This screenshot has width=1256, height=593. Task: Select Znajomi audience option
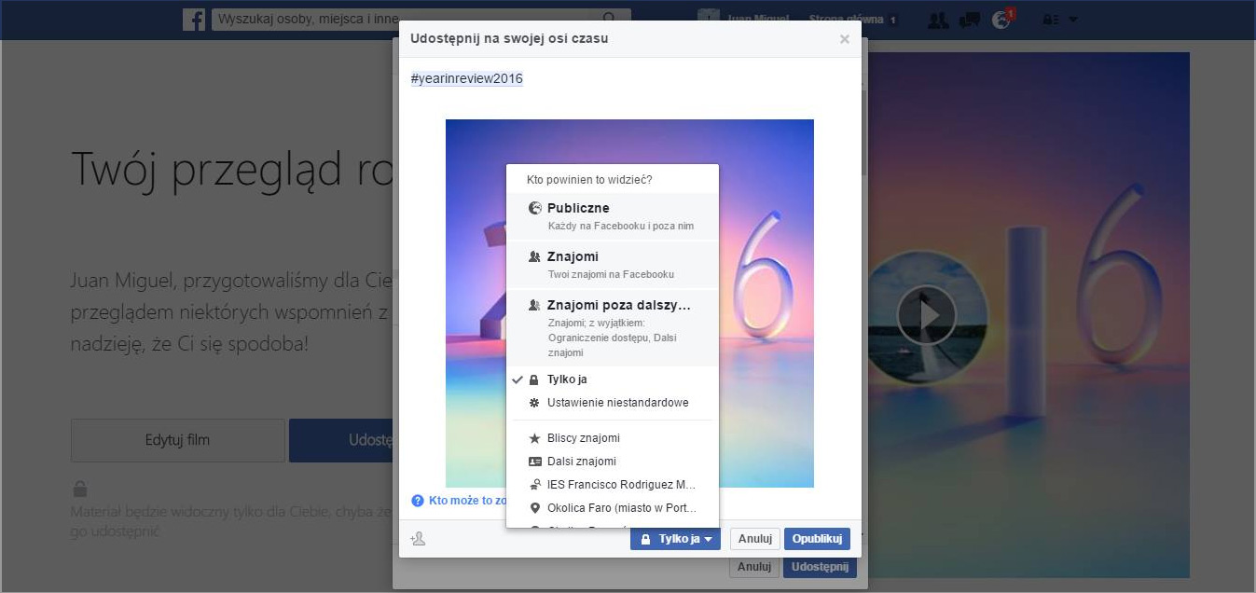point(613,265)
